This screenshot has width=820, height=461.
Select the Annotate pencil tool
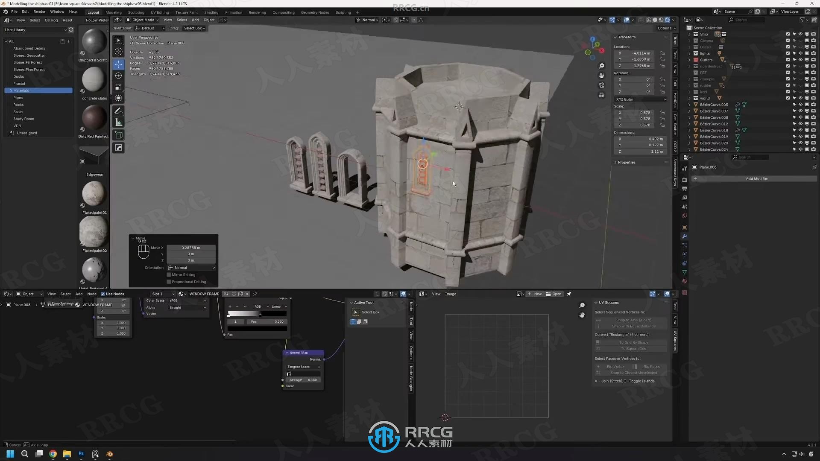(118, 111)
